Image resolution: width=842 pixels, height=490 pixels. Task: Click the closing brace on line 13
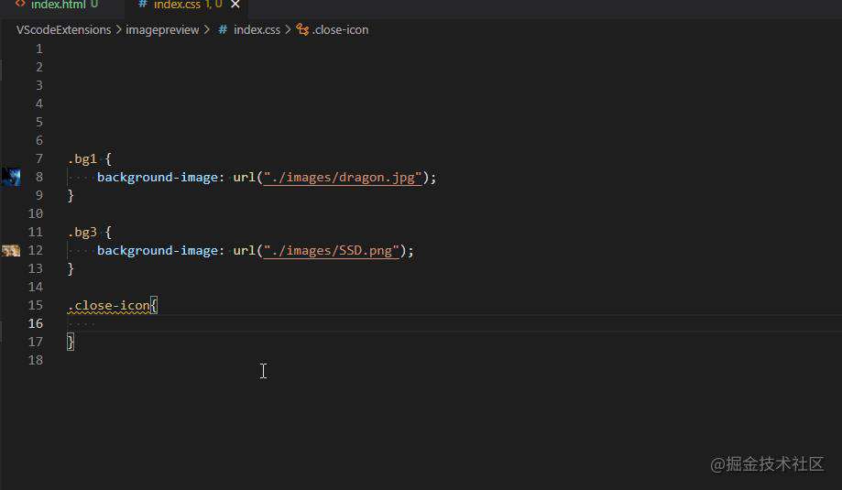(71, 268)
